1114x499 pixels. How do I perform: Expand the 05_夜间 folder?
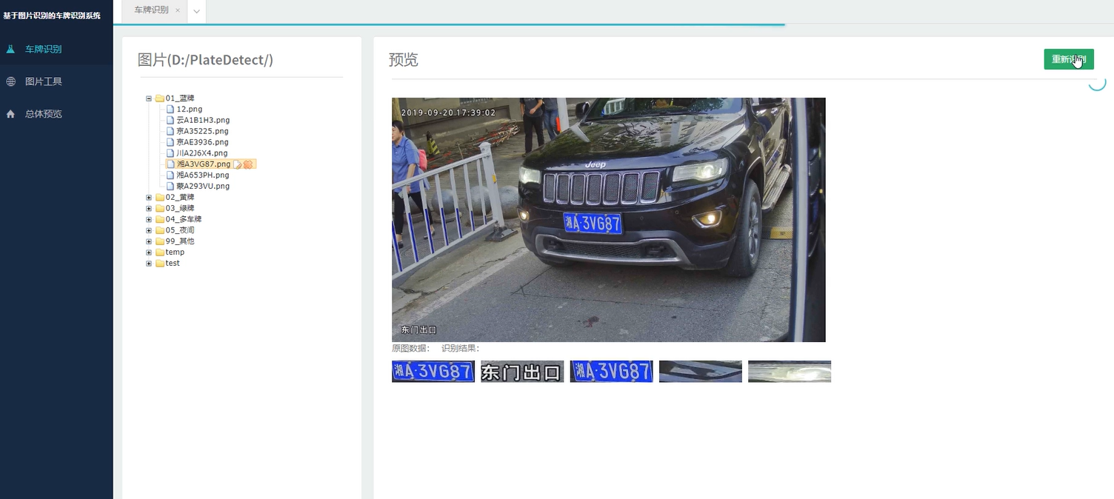(x=149, y=230)
